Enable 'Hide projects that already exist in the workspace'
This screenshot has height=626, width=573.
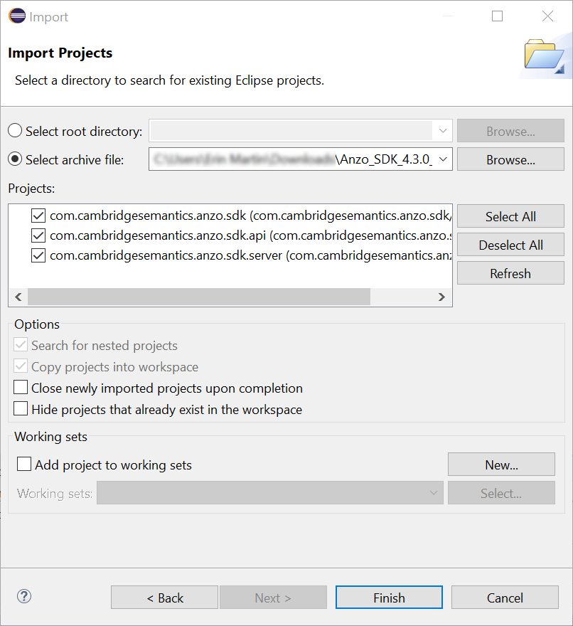click(21, 409)
